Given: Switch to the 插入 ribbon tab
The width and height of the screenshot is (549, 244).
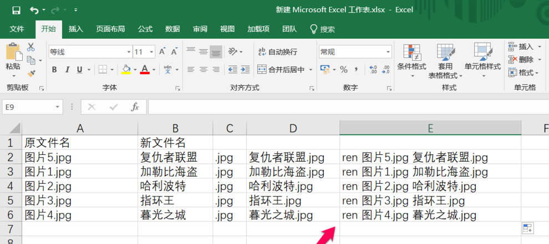Looking at the screenshot, I should (76, 29).
